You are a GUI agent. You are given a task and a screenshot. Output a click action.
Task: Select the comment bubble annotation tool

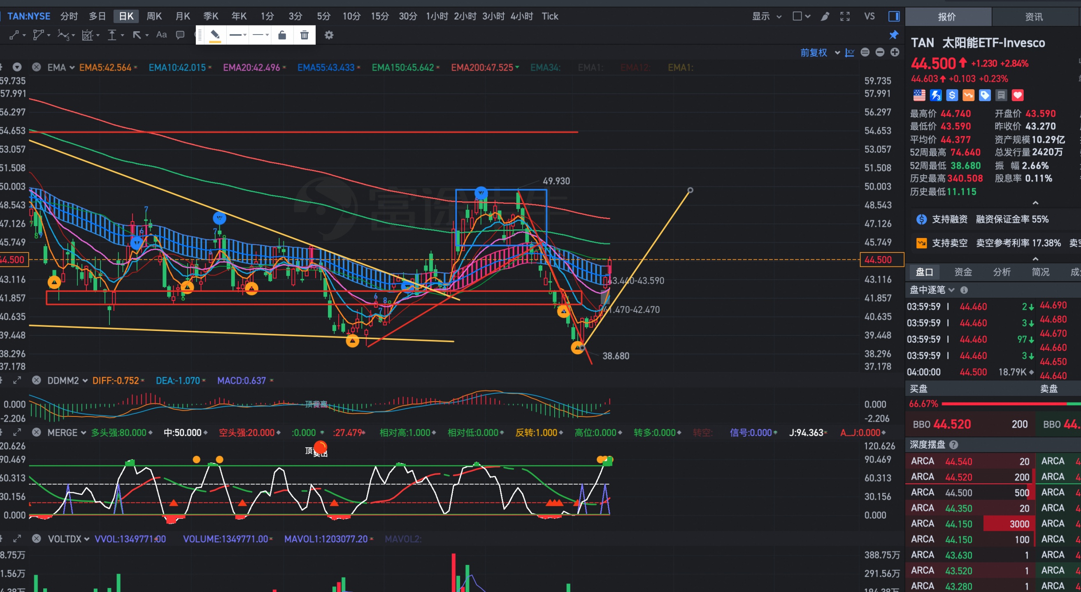(180, 35)
